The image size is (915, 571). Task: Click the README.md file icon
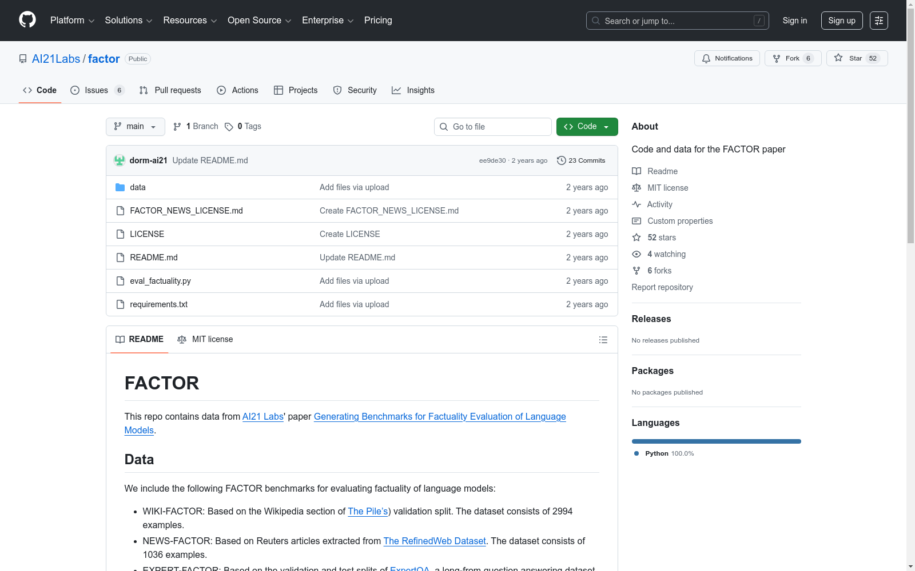tap(120, 258)
